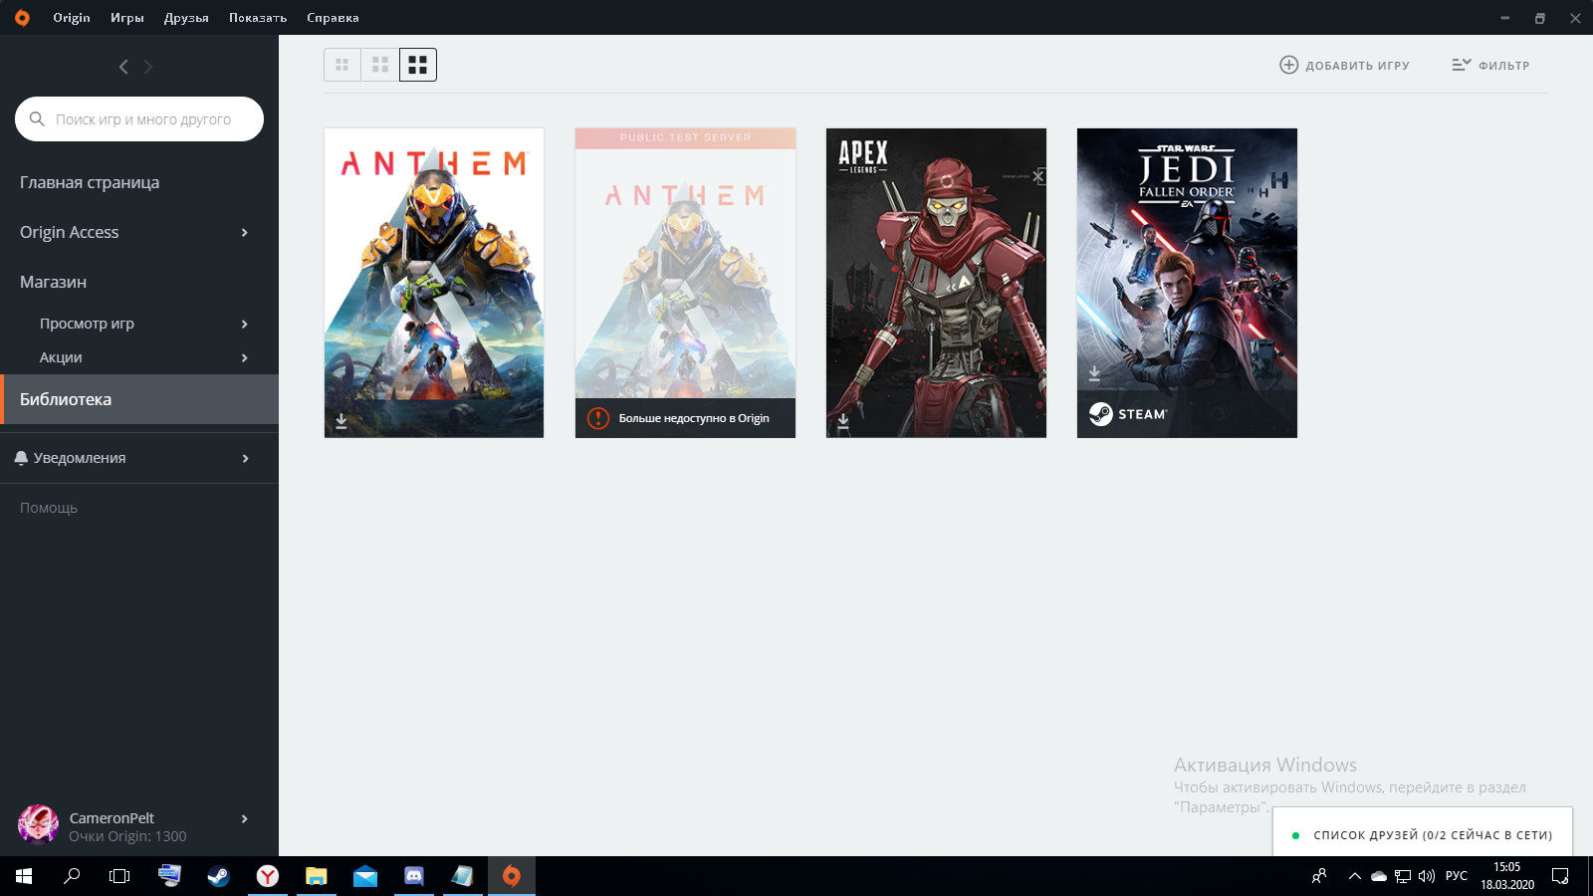
Task: Open the Справка menu
Action: (333, 18)
